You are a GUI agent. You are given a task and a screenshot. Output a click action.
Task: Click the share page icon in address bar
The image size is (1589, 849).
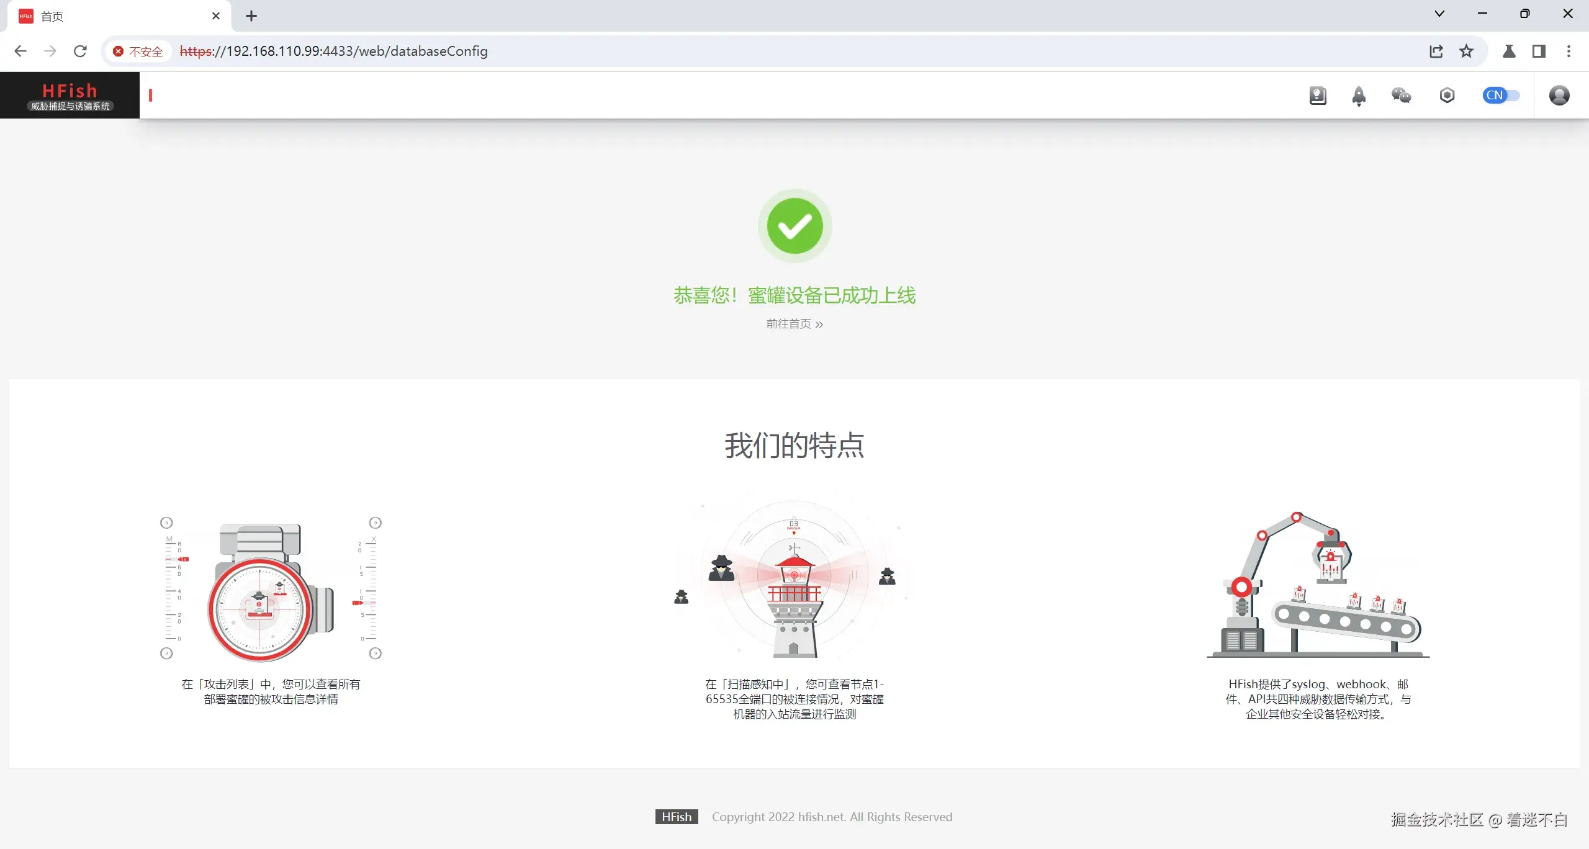pos(1436,52)
